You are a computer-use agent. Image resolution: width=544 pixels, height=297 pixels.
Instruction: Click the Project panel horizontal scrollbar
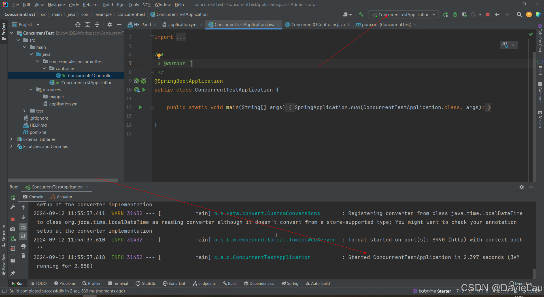[x=63, y=180]
